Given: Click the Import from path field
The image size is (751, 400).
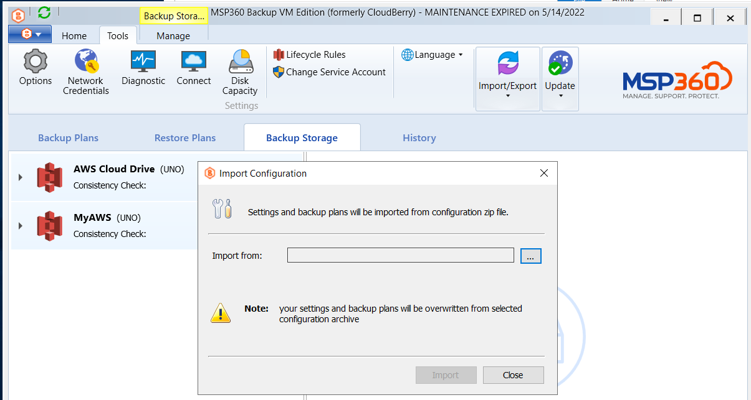Looking at the screenshot, I should point(401,255).
